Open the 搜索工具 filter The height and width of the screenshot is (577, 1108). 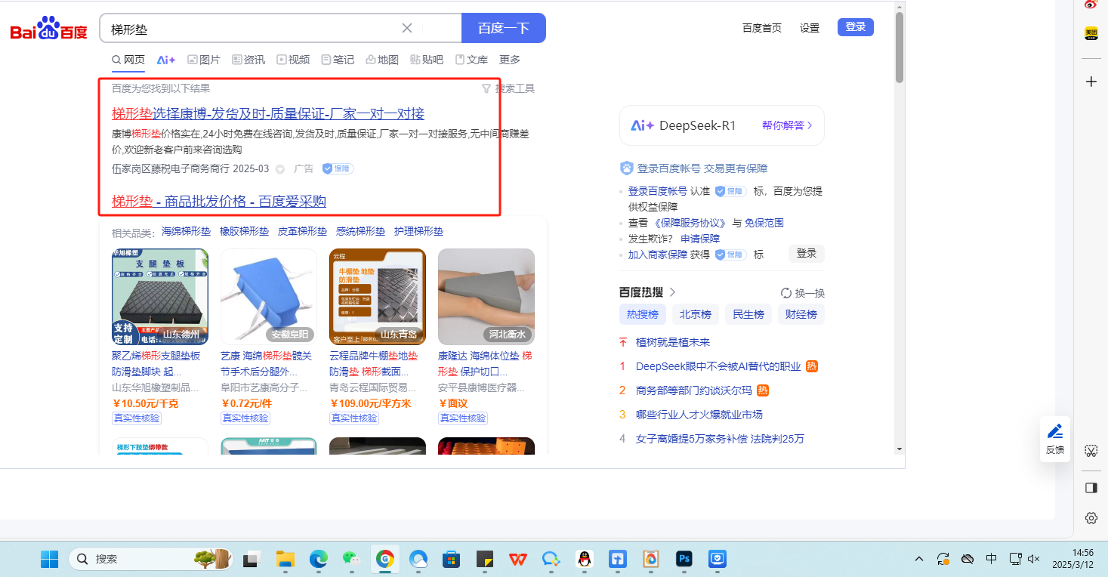[x=508, y=88]
